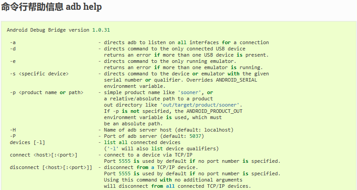Click the 'disconnect [<host>[:<port>]]' command
The image size is (357, 190).
tap(51, 167)
